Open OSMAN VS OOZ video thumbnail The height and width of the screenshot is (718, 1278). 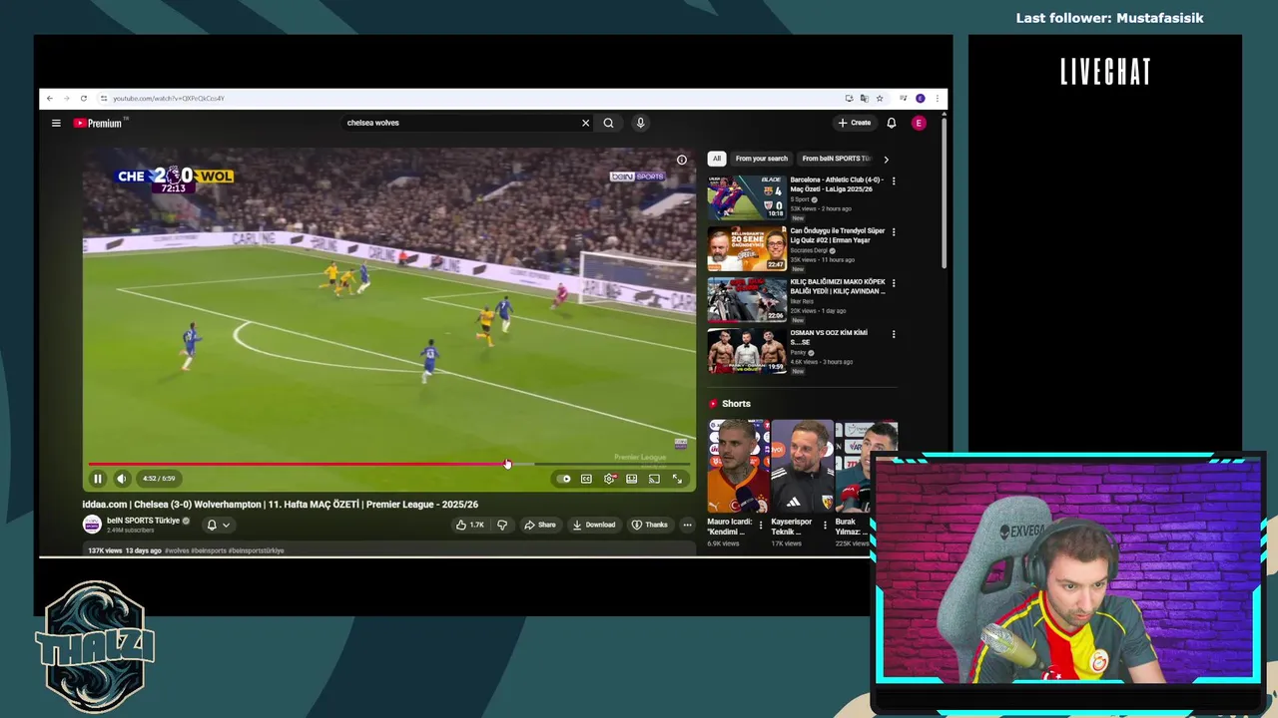747,351
